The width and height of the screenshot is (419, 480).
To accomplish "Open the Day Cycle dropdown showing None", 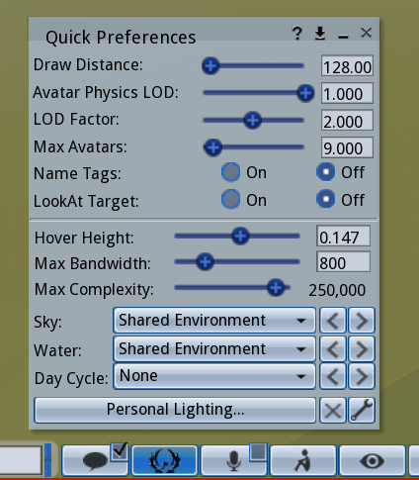I will [x=214, y=376].
